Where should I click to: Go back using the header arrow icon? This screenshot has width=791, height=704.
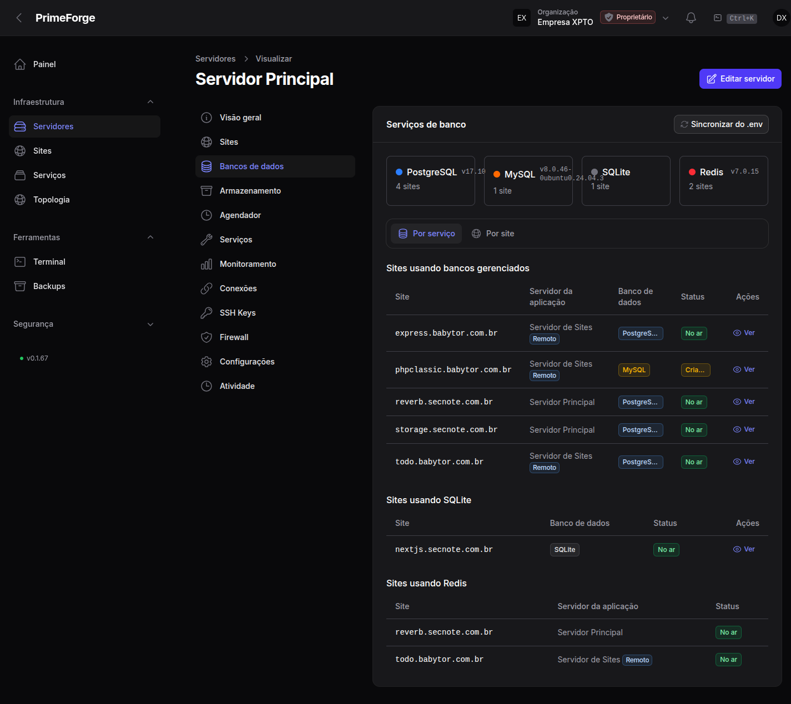click(x=19, y=18)
